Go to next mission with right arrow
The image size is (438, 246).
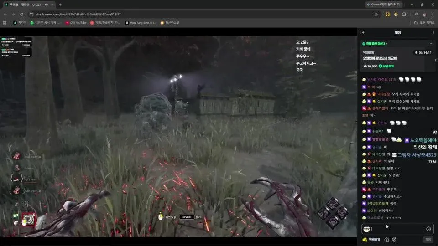pyautogui.click(x=435, y=59)
